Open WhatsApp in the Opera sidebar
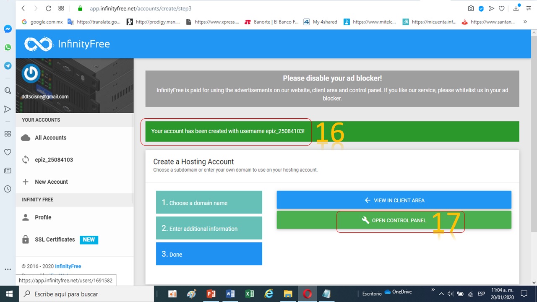This screenshot has width=537, height=302. coord(8,47)
